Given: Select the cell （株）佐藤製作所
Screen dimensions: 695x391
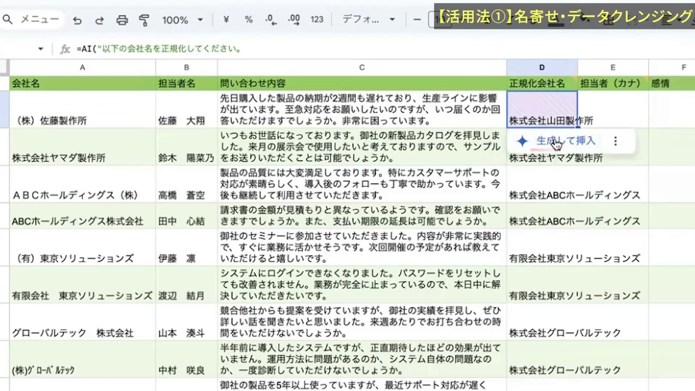Looking at the screenshot, I should pyautogui.click(x=83, y=109).
